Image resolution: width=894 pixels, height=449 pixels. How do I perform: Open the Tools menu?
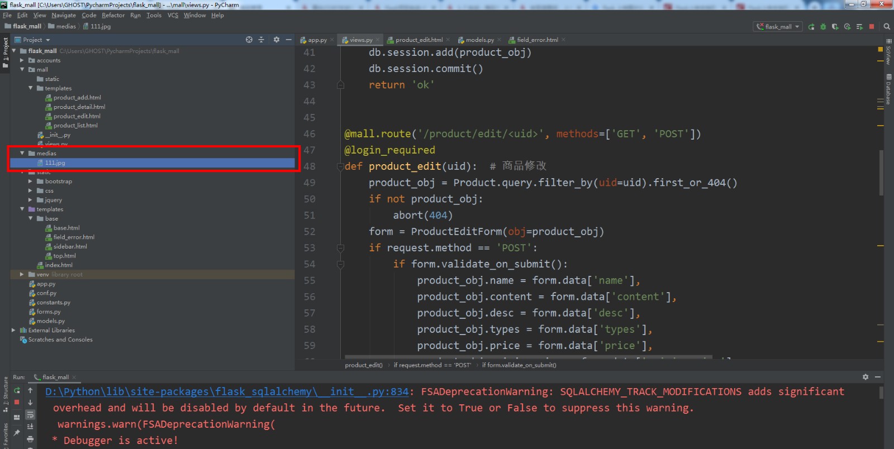[x=154, y=15]
